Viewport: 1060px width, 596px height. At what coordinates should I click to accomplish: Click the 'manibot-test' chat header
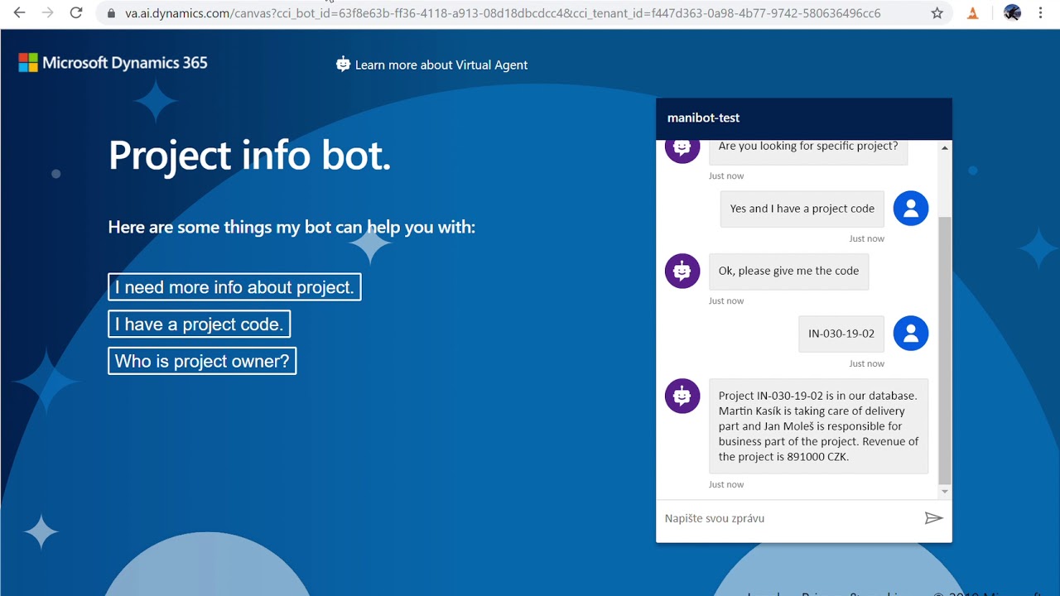pos(804,118)
